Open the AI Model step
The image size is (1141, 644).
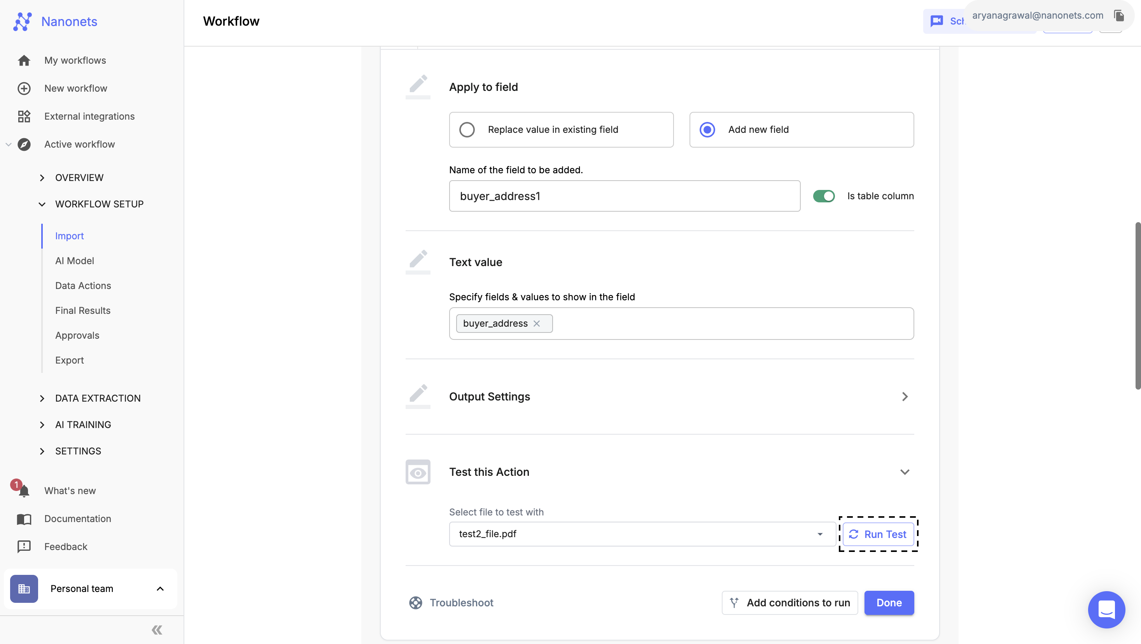74,261
